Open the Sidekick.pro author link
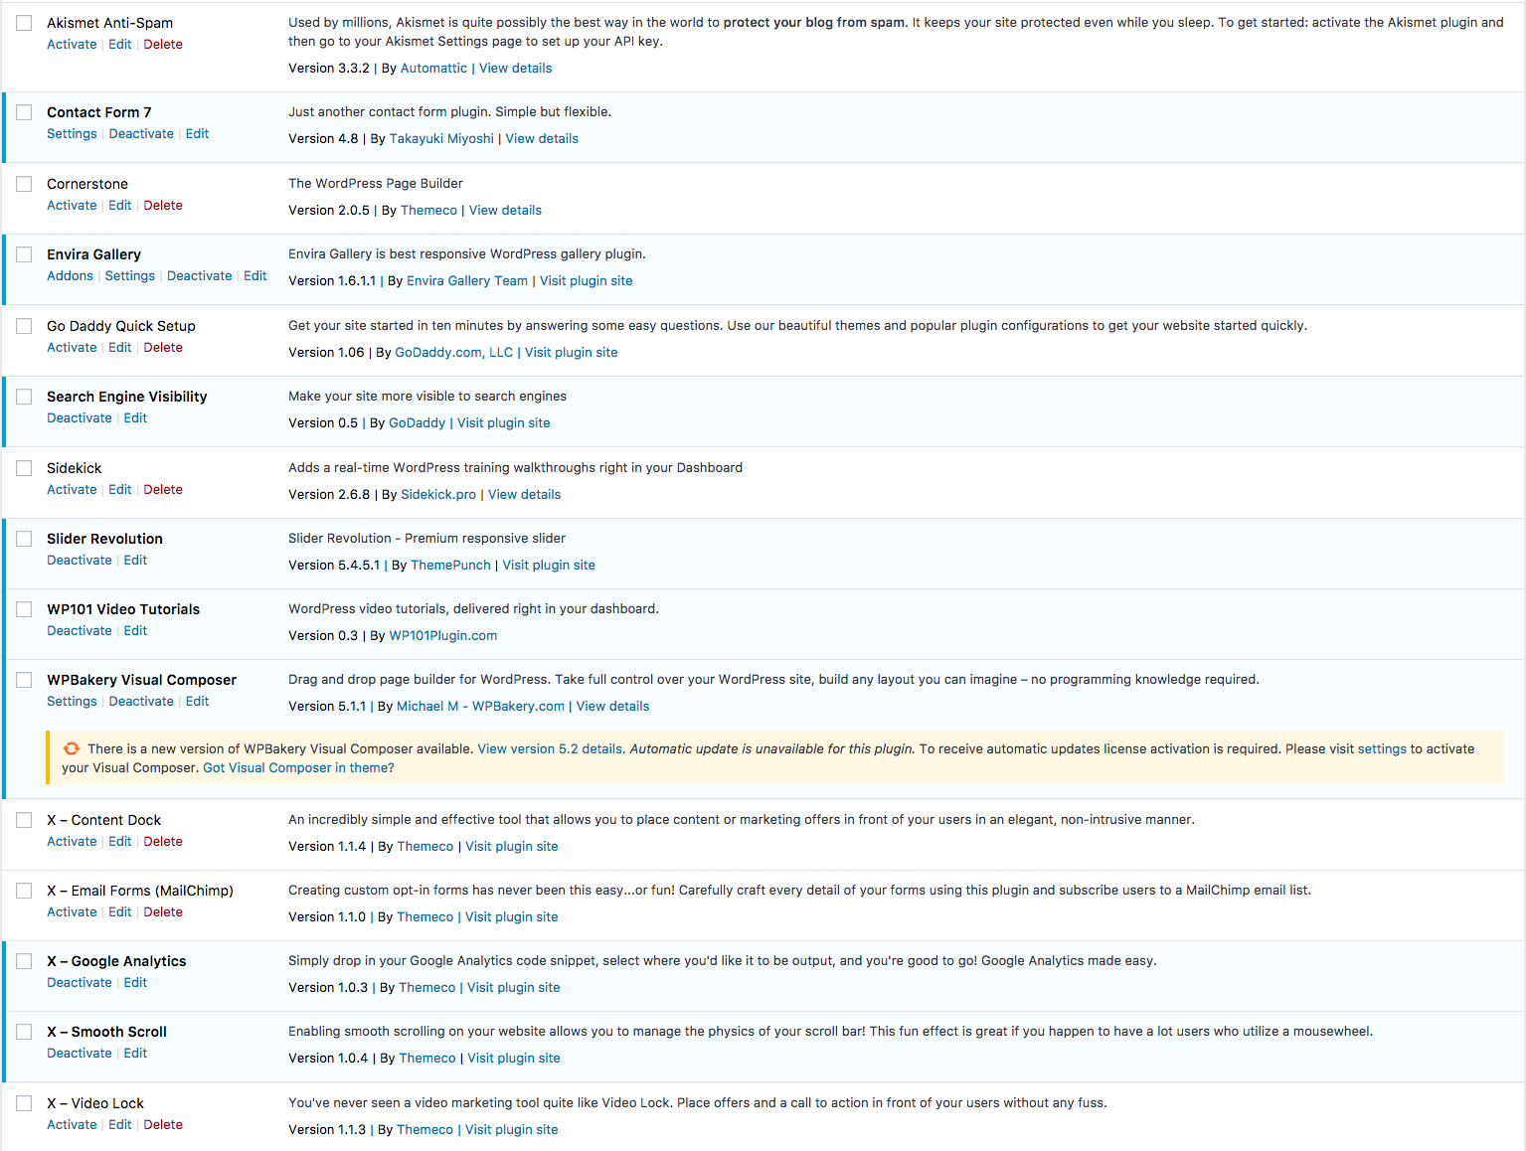This screenshot has width=1526, height=1151. click(x=438, y=494)
